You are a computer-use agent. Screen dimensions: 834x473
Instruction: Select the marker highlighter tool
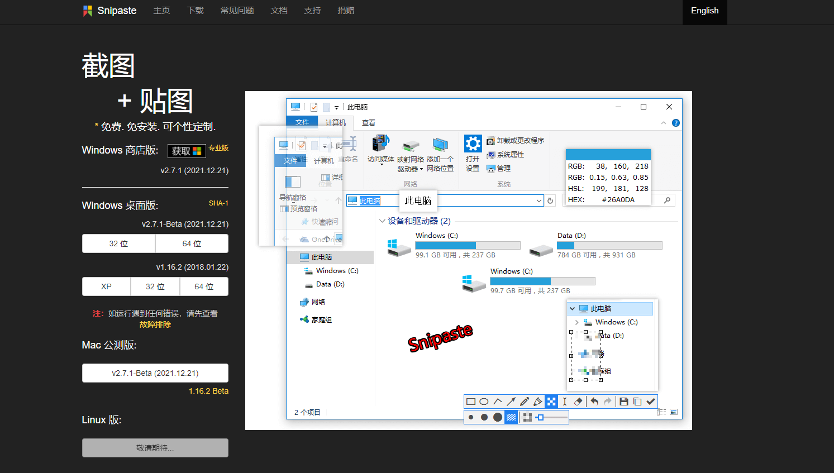tap(538, 402)
